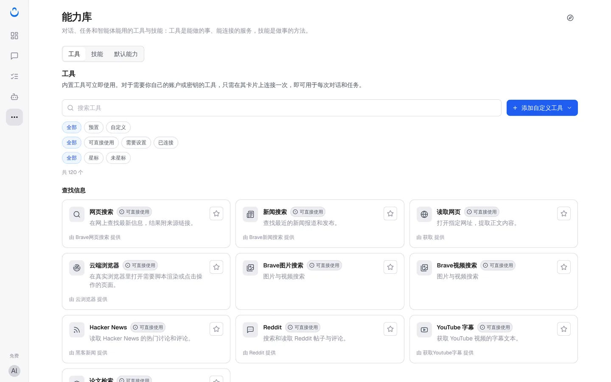Expand the 添加自定义工具 dropdown button
The image size is (611, 382).
(x=542, y=108)
